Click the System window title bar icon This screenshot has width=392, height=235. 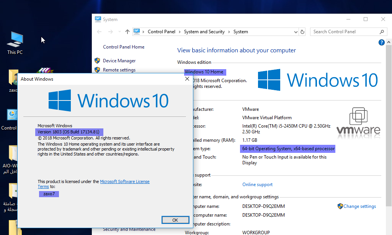pos(98,19)
